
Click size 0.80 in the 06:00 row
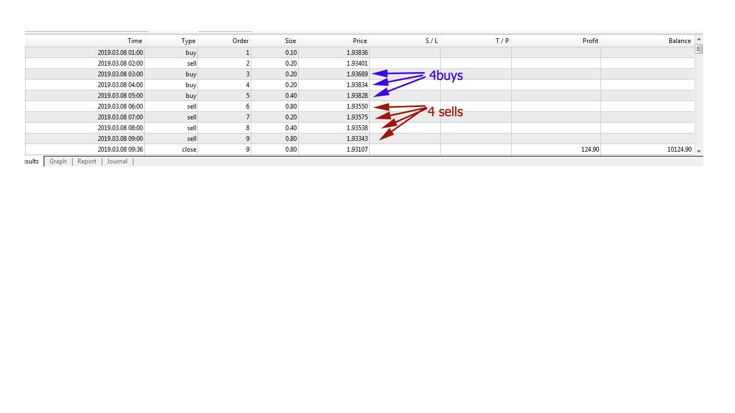point(291,106)
